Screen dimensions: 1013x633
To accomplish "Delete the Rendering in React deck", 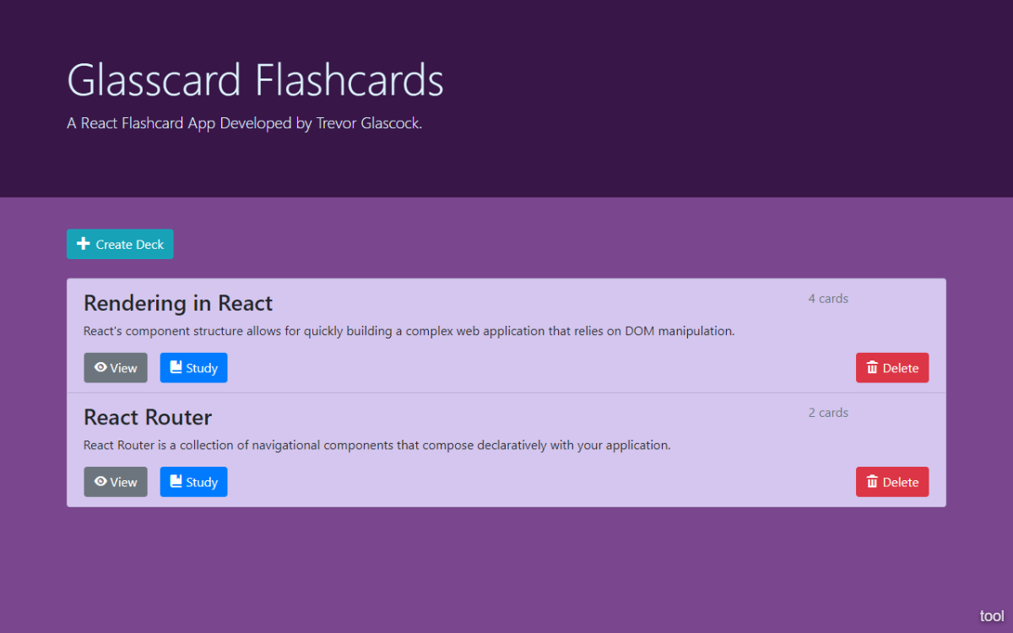I will 892,368.
